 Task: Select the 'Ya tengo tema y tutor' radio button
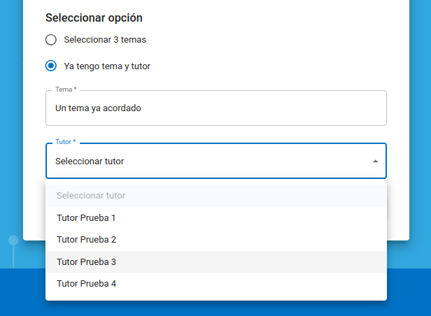[x=51, y=66]
